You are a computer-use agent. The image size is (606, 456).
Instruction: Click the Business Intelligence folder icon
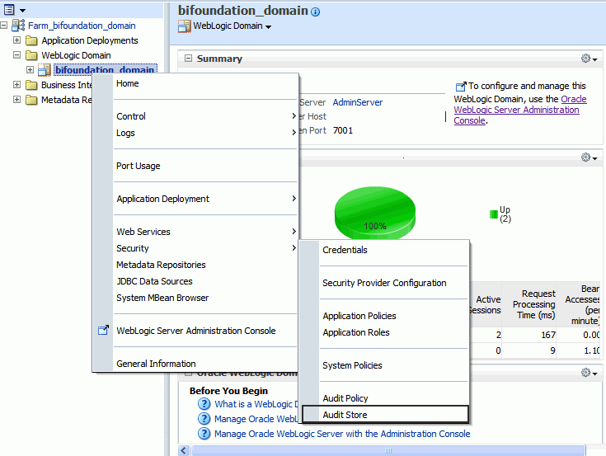[x=31, y=85]
